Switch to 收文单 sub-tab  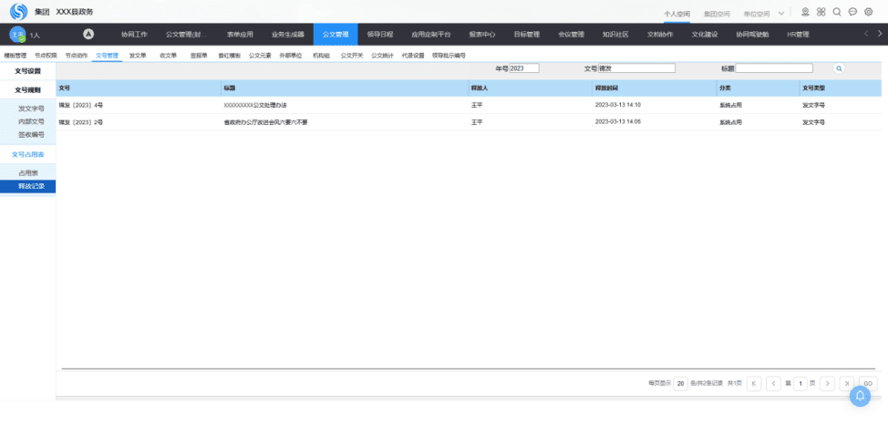pyautogui.click(x=168, y=56)
